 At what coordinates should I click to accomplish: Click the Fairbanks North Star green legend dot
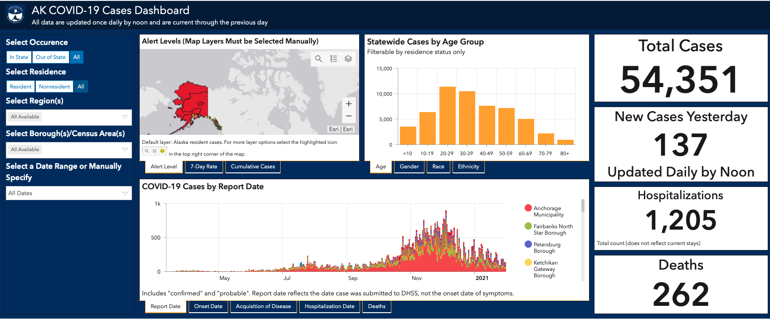pos(528,226)
